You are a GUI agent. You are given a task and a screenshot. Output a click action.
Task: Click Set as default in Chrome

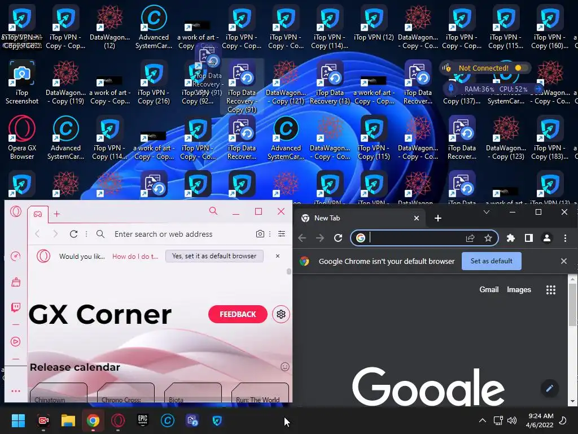[492, 261]
